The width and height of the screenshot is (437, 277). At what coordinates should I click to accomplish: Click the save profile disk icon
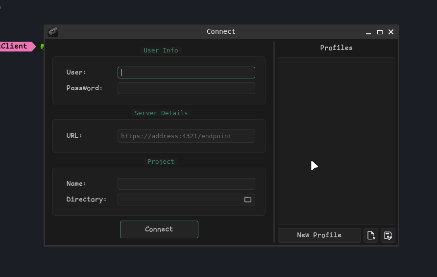[388, 235]
